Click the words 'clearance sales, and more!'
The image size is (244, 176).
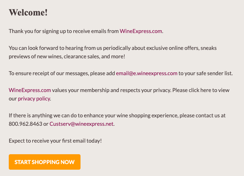[x=94, y=56]
